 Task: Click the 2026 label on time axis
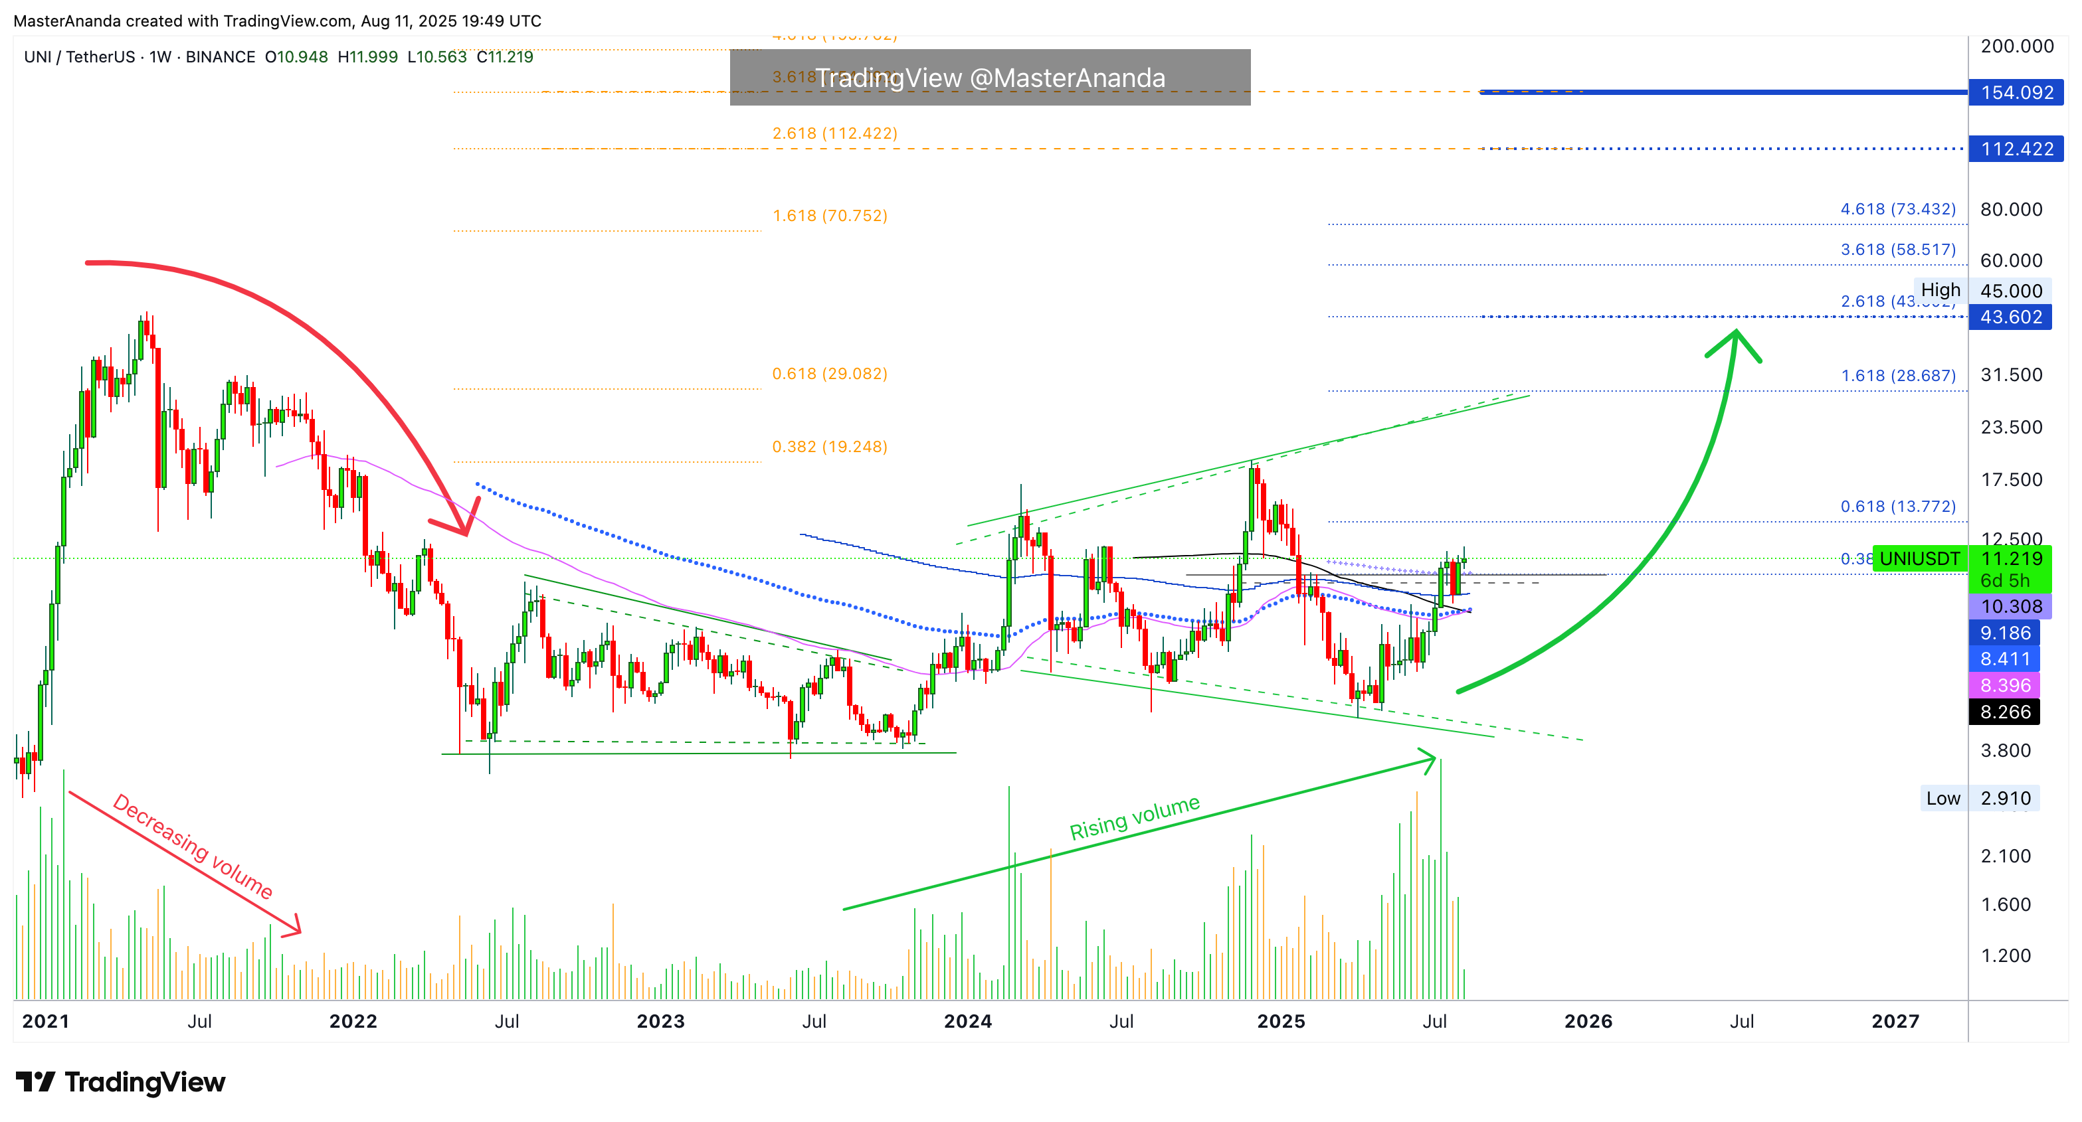(x=1588, y=1022)
